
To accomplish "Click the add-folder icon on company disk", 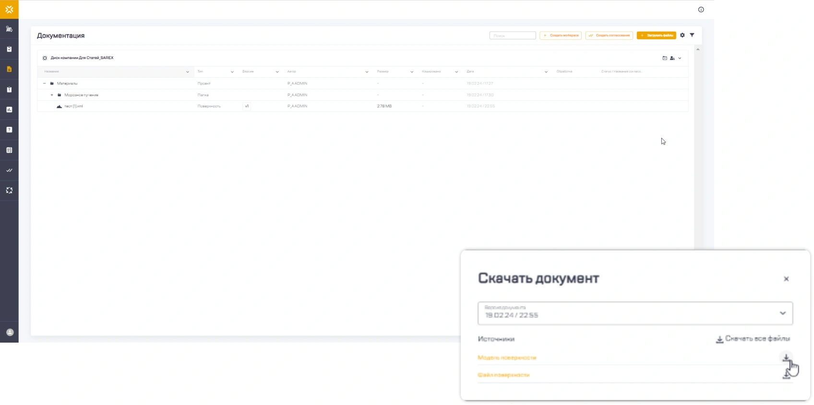I will (665, 58).
